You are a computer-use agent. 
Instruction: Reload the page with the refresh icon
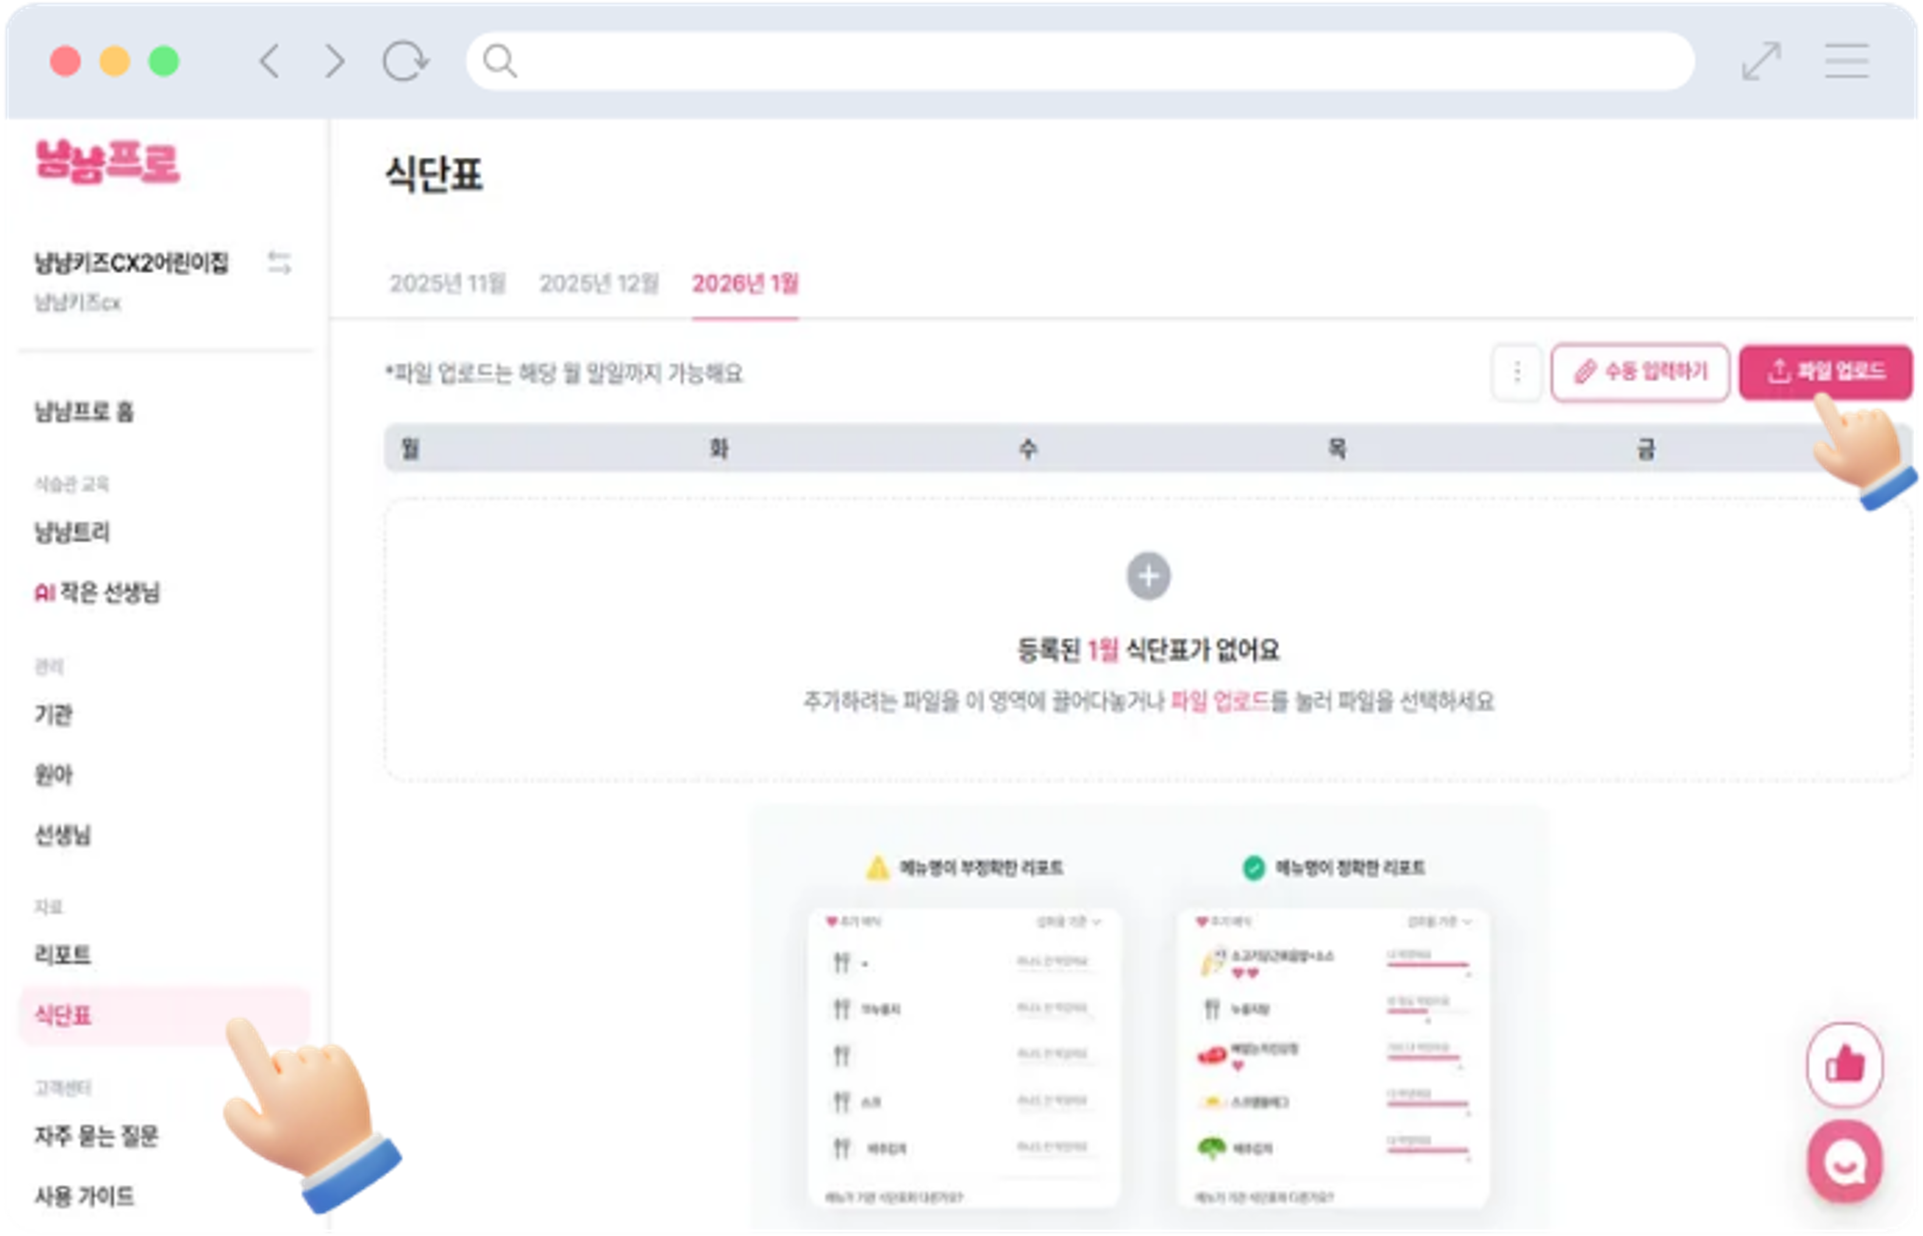(x=406, y=61)
